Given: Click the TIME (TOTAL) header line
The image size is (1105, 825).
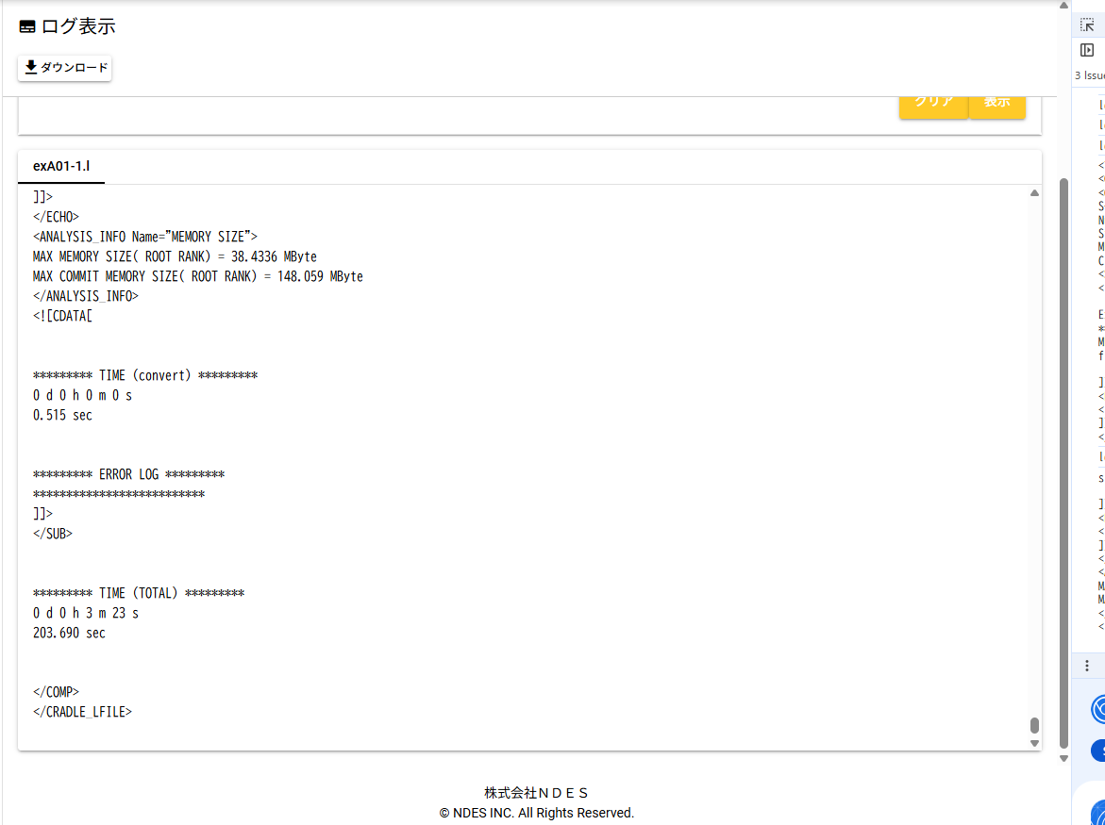Looking at the screenshot, I should 139,593.
